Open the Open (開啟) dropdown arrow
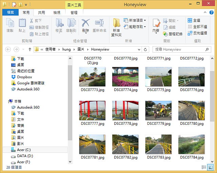Screen dimensions: 217x173 coord(178,21)
